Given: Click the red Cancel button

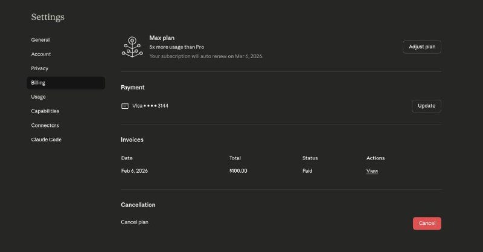Looking at the screenshot, I should click(427, 224).
